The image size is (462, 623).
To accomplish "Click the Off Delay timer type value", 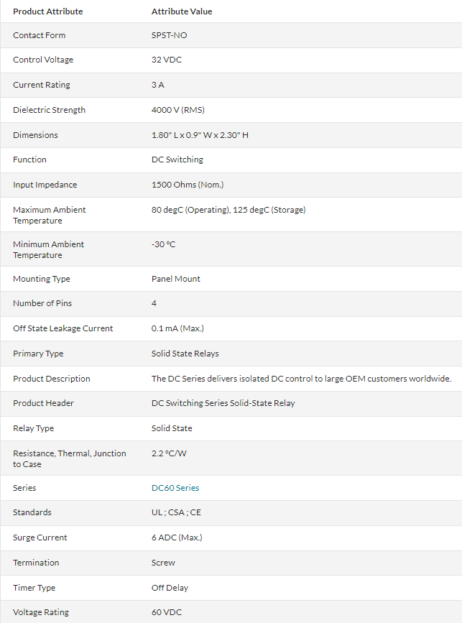I will click(x=170, y=588).
